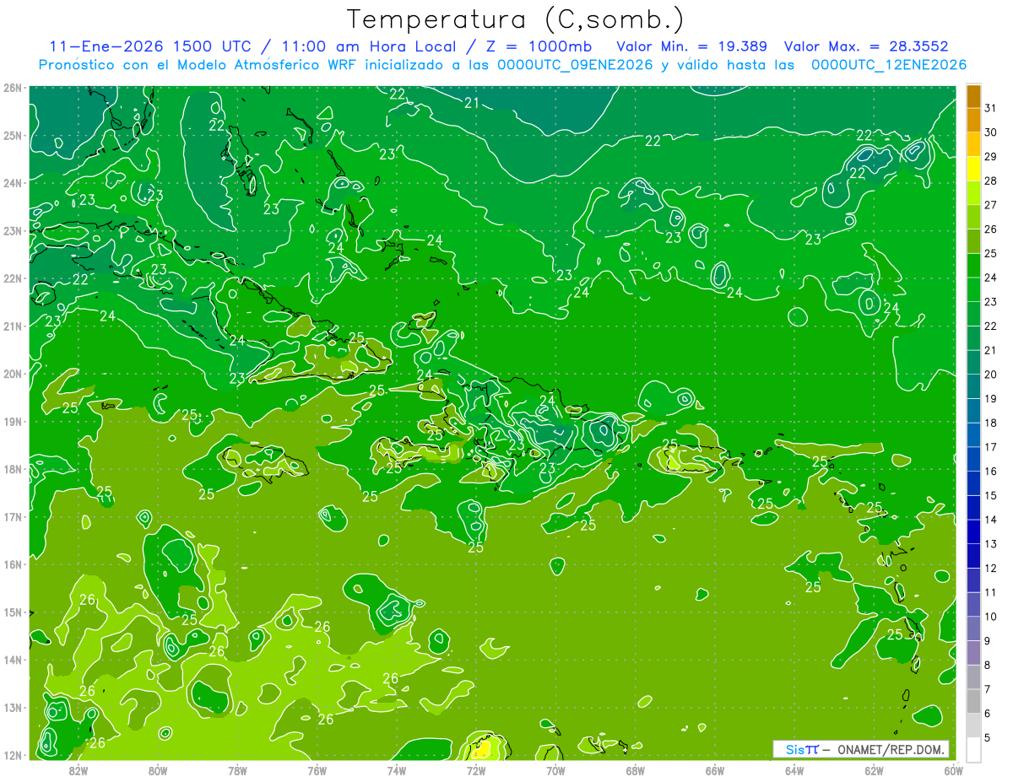This screenshot has height=782, width=1013.
Task: Click the bright yellow swatch between 28 and 29
Action: coord(973,169)
